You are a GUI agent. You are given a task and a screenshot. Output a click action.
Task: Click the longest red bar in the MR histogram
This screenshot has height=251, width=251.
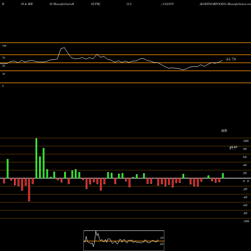tap(29, 190)
